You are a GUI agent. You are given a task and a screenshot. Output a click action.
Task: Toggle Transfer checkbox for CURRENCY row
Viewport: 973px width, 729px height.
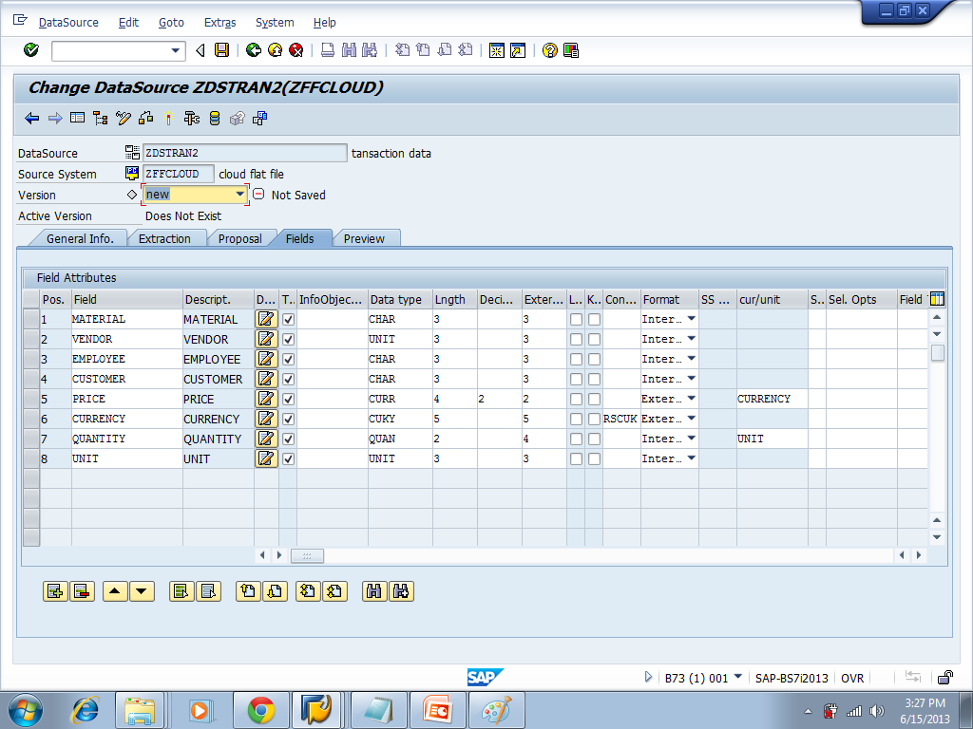coord(288,419)
